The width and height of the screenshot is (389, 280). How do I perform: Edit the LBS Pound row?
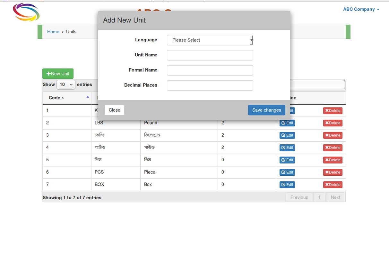[x=287, y=123]
